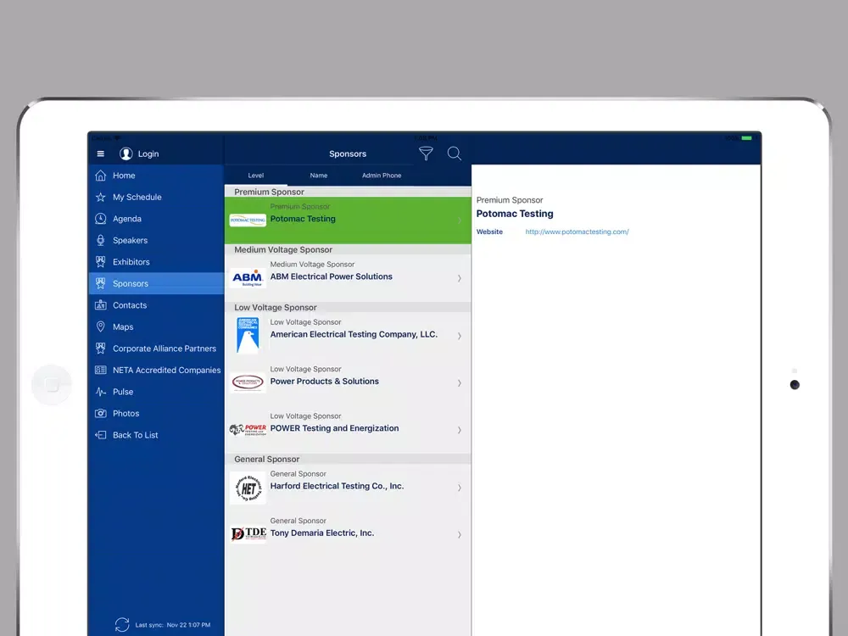Sort sponsors by Admin Phone tab
848x636 pixels.
(382, 176)
